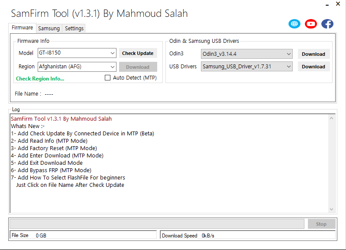Click log line '2- Add Read Info (MTP Mode)'

coord(49,141)
